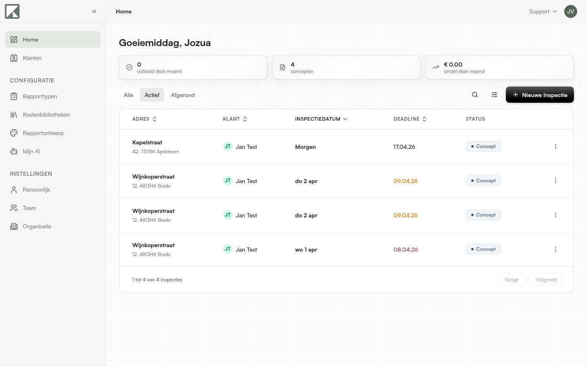The height and width of the screenshot is (367, 587).
Task: Click trend icon on omzet deze maand card
Action: click(436, 67)
